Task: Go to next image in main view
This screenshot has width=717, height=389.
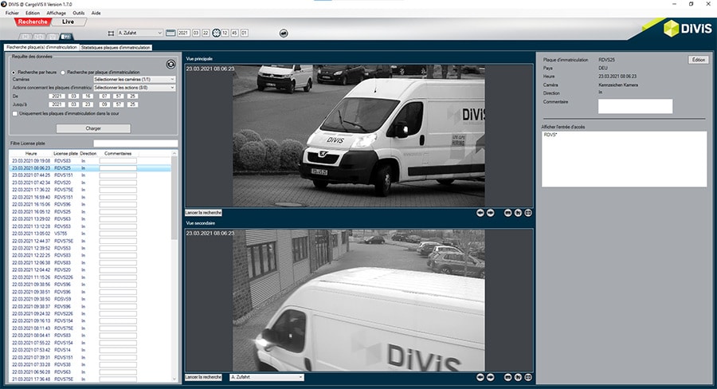Action: (x=490, y=213)
